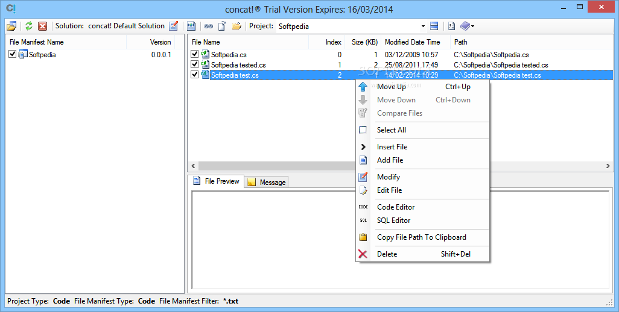This screenshot has width=619, height=312.
Task: Select the Softpedia test.cs file name
Action: click(x=235, y=75)
